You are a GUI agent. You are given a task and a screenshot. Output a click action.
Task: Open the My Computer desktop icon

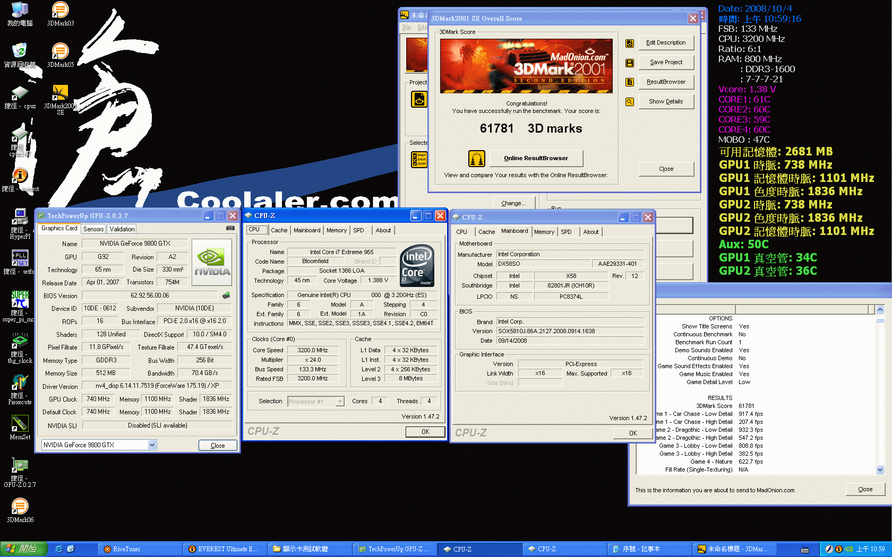20,14
